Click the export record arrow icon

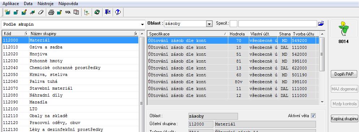tap(59, 12)
